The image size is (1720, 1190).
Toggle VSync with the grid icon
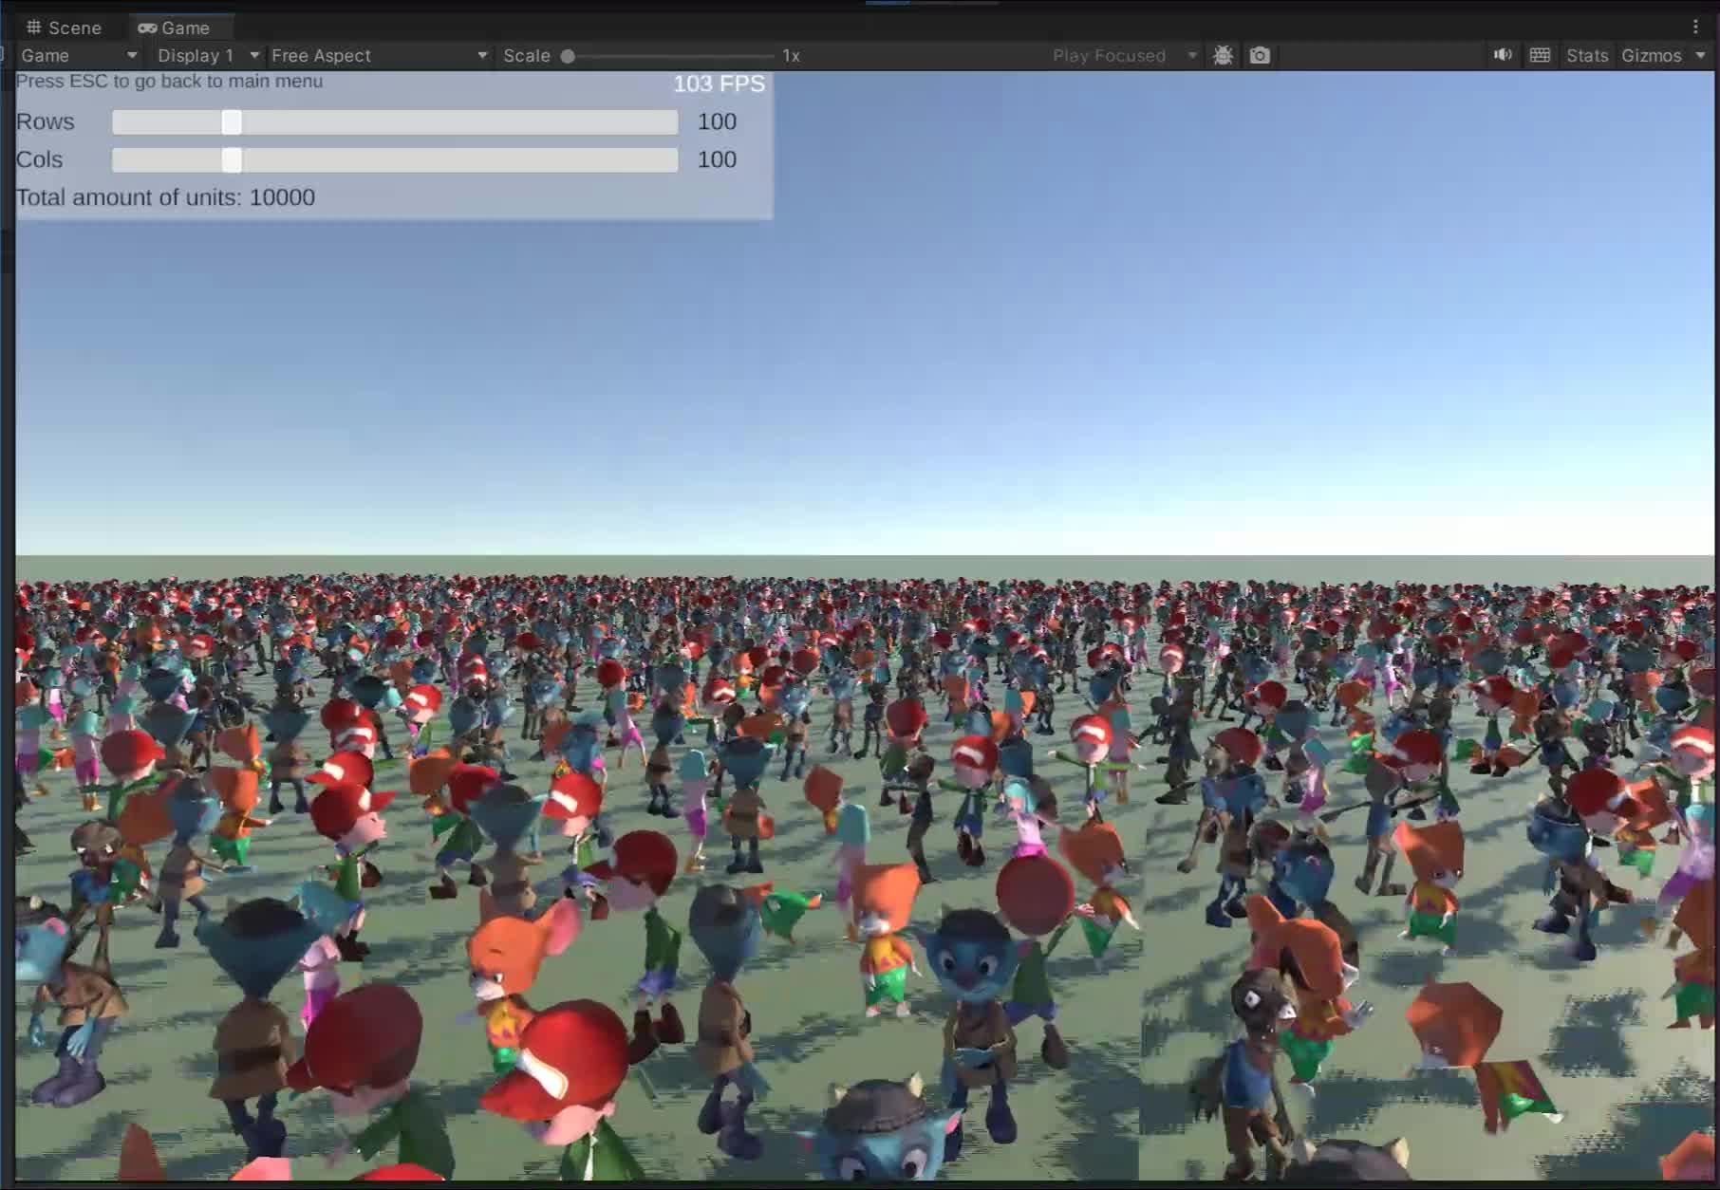tap(1541, 55)
